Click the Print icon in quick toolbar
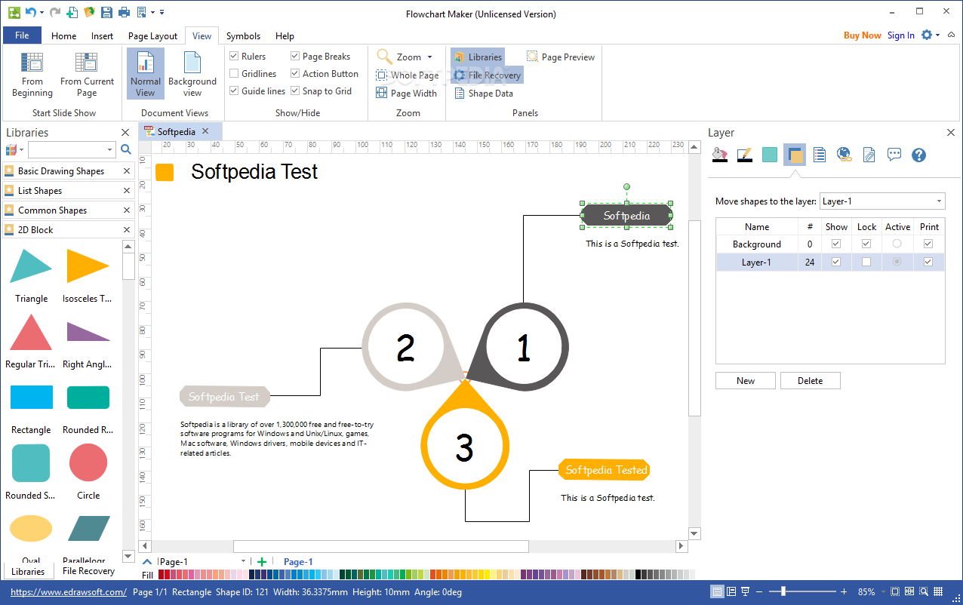The height and width of the screenshot is (605, 963). [x=124, y=12]
